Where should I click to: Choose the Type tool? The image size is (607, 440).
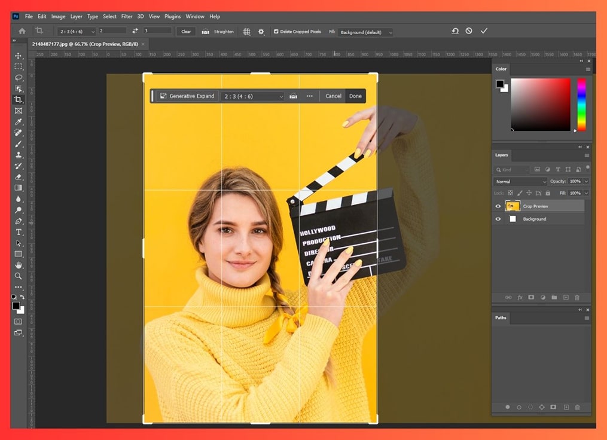(x=19, y=232)
